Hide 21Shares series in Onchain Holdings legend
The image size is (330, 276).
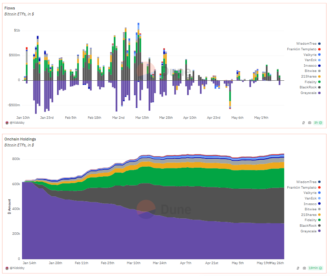309,215
